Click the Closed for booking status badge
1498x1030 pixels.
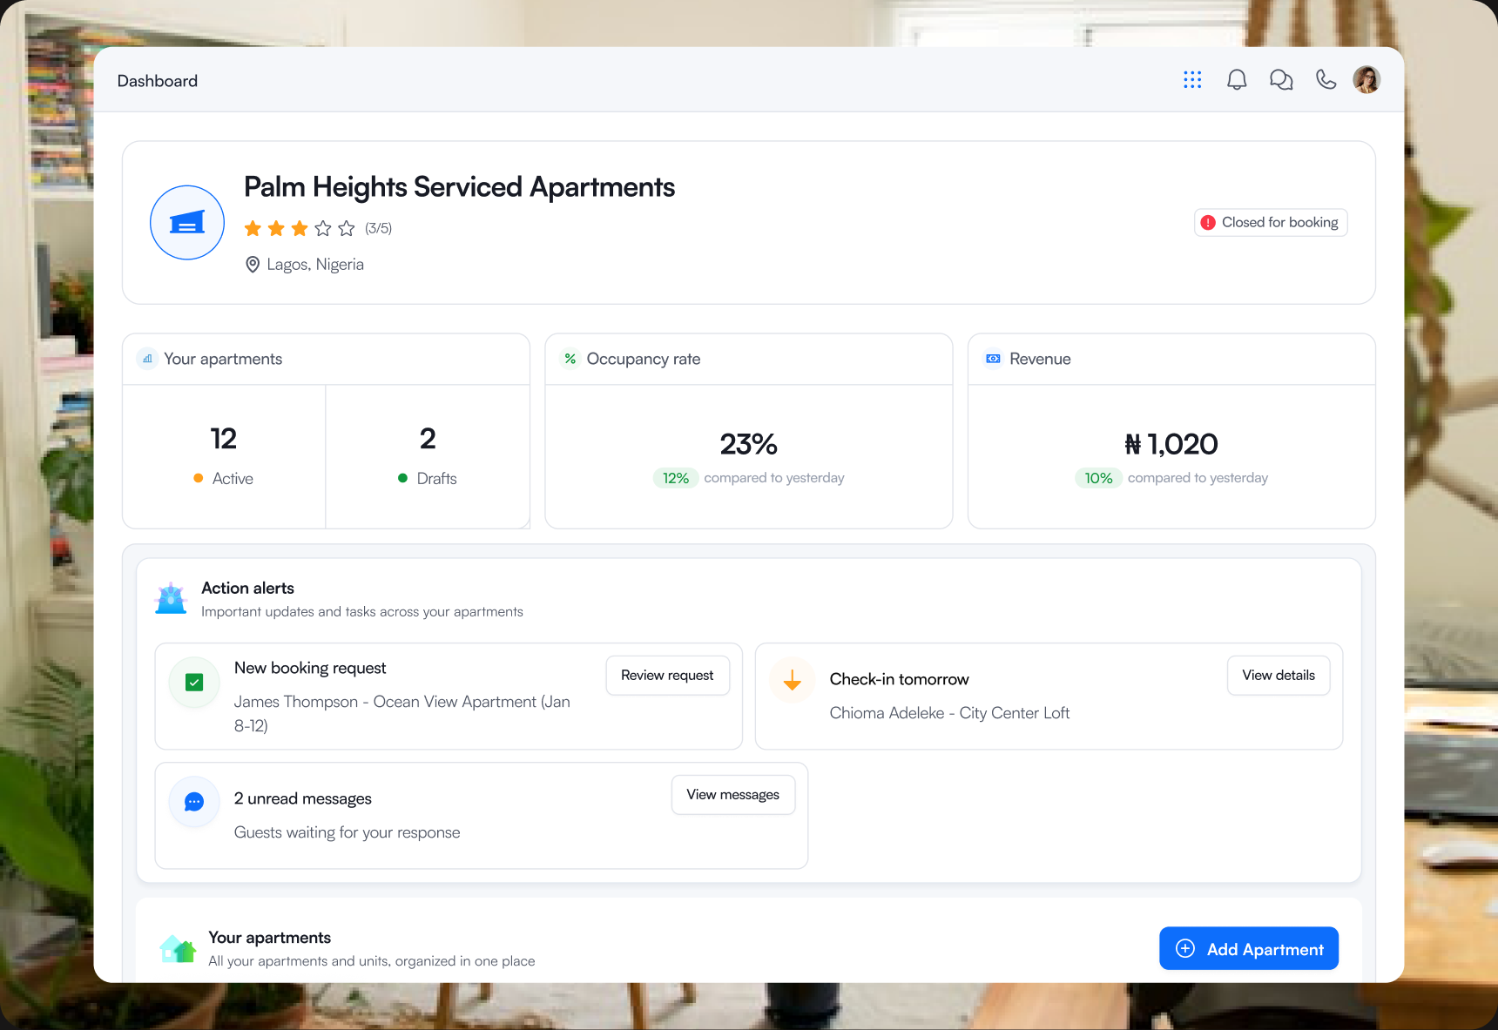tap(1271, 223)
